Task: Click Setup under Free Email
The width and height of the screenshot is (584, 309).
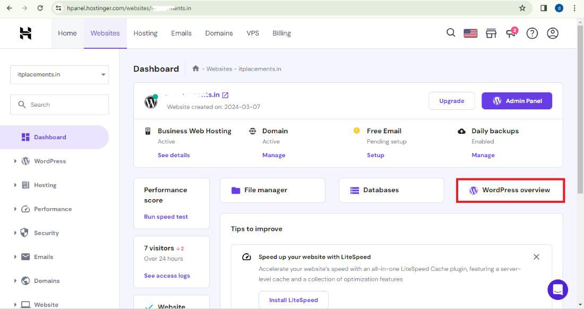Action: point(375,155)
